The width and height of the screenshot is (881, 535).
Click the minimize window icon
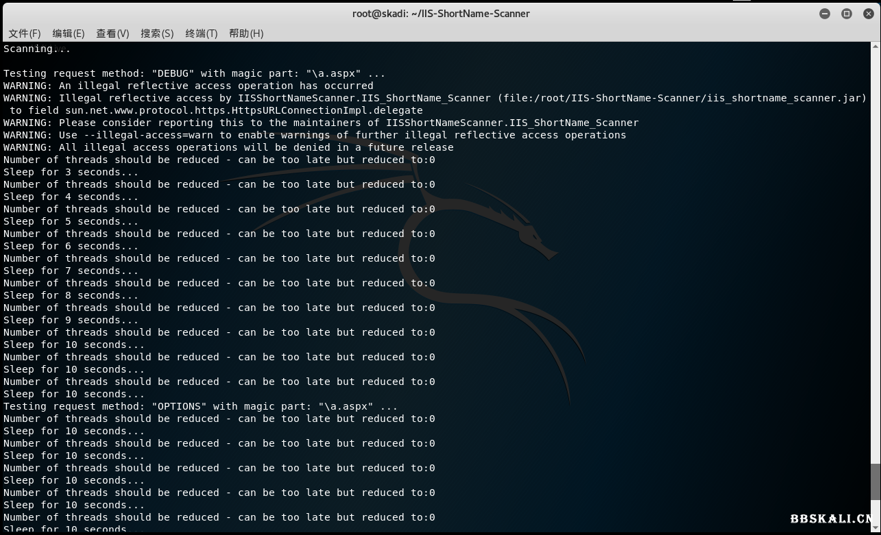825,13
